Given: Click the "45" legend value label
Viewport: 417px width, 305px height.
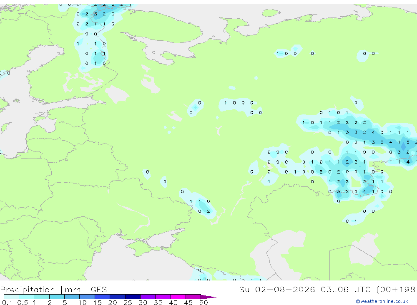Looking at the screenshot, I should click(188, 303).
